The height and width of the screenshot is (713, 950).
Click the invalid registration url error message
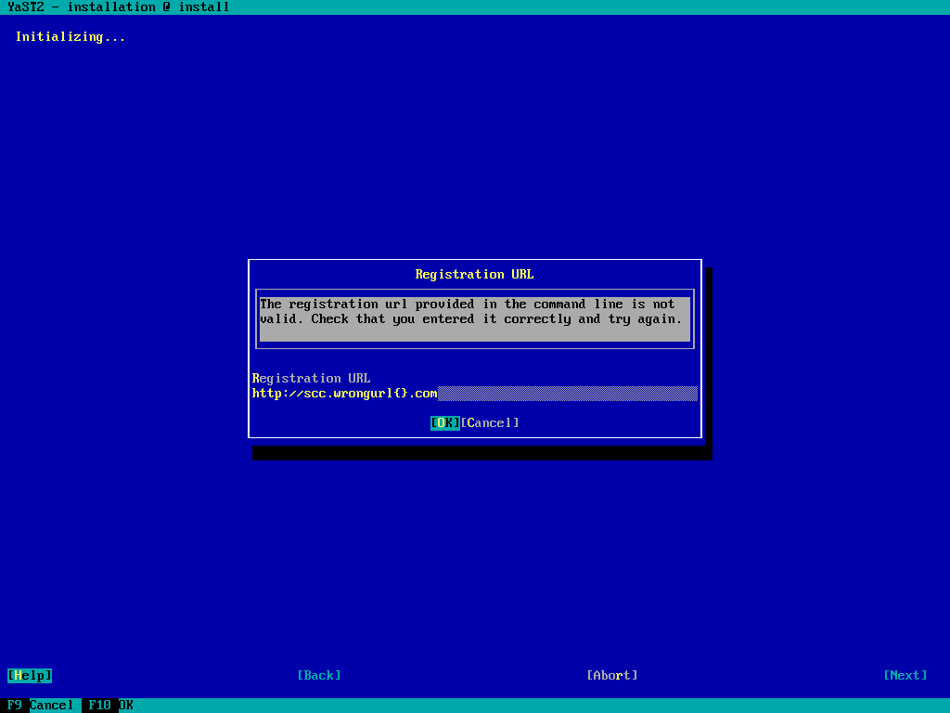[468, 304]
